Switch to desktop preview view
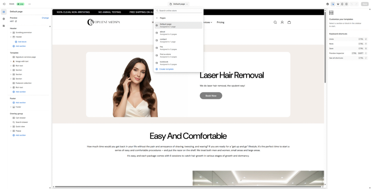371x189 pixels. pyautogui.click(x=338, y=4)
